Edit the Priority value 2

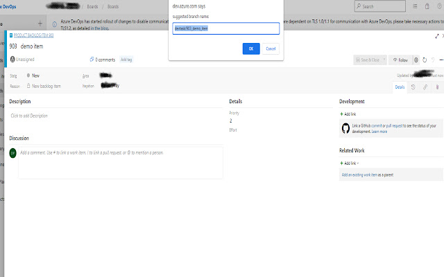(230, 120)
